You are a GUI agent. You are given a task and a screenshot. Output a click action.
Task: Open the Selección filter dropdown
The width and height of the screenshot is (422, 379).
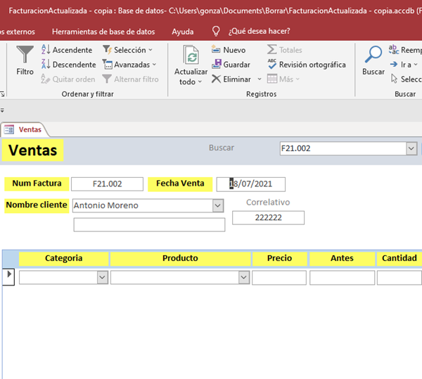point(128,50)
